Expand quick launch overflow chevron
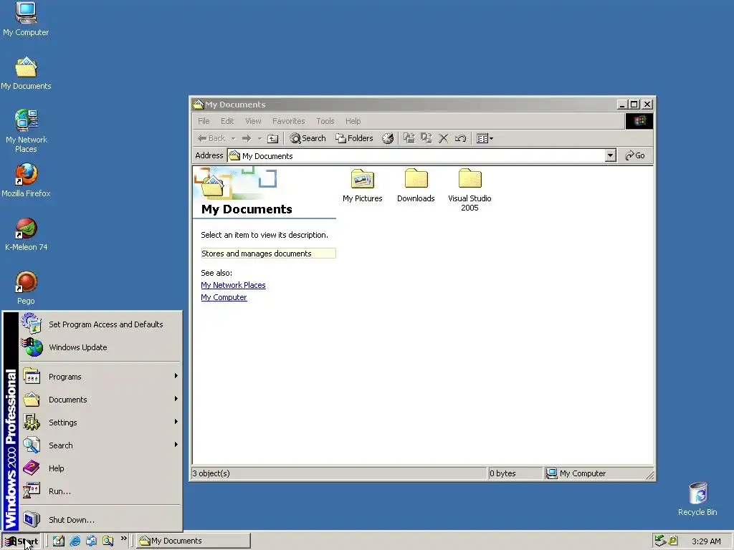734x550 pixels. [x=123, y=539]
